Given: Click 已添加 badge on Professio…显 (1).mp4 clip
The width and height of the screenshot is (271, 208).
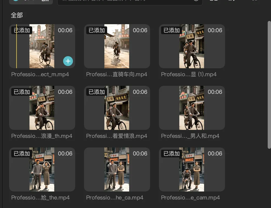Looking at the screenshot, I should pos(172,30).
